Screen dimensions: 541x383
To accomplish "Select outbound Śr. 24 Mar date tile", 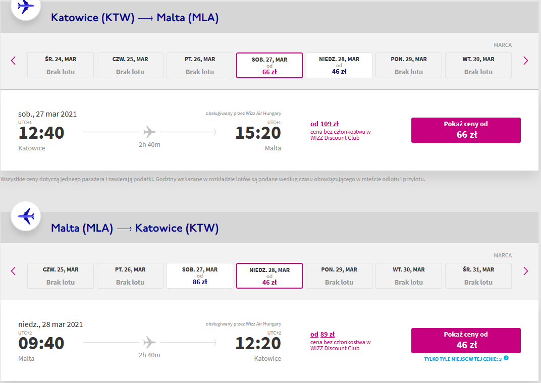I will coord(61,65).
